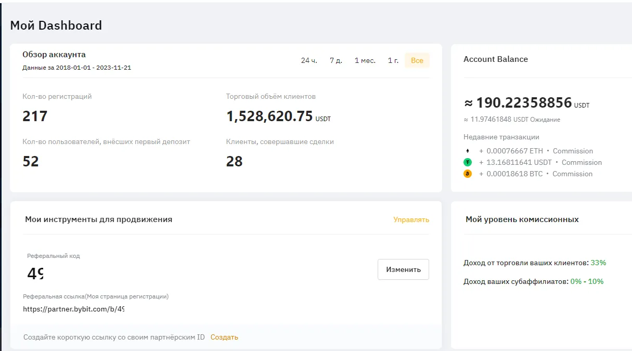Screen dimensions: 632x351
Task: Click the orange BTC coin icon
Action: click(468, 174)
